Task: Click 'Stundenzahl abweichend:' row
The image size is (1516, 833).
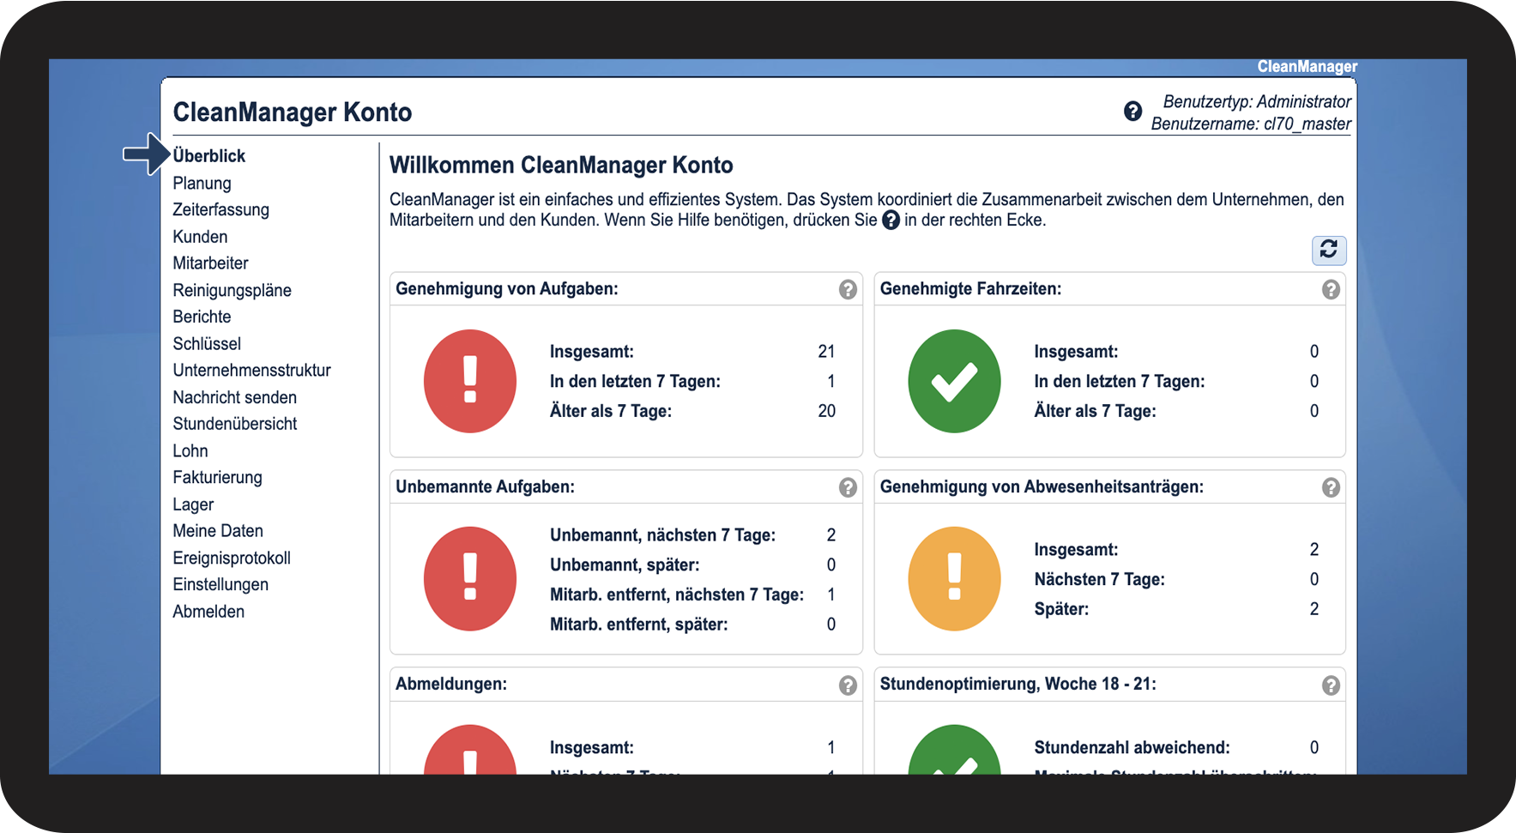Action: pyautogui.click(x=1176, y=748)
